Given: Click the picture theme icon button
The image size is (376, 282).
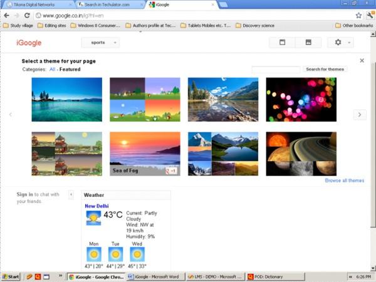Looking at the screenshot, I should tap(308, 43).
